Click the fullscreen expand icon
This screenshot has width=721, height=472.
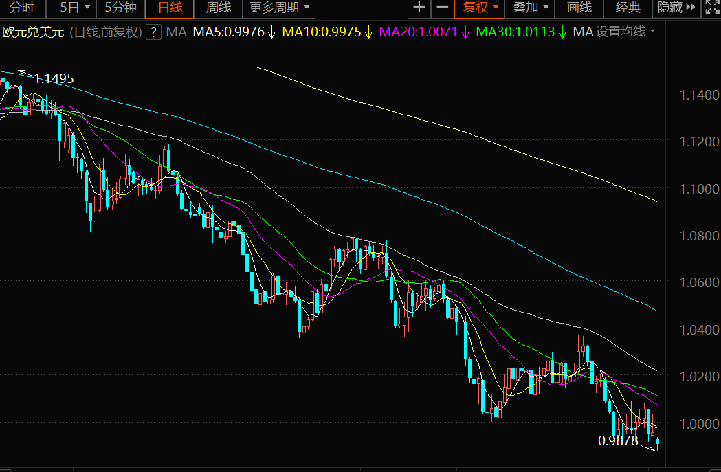point(711,8)
